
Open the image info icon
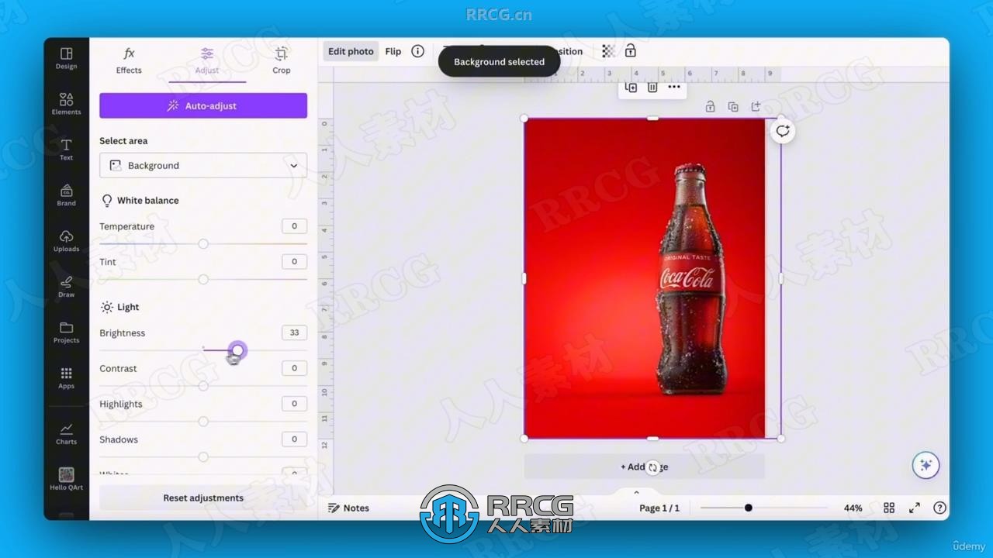[x=417, y=51]
